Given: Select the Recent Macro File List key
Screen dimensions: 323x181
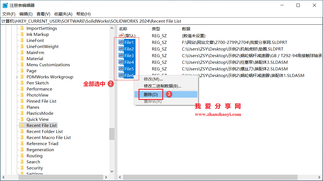Looking at the screenshot, I should click(x=49, y=137).
